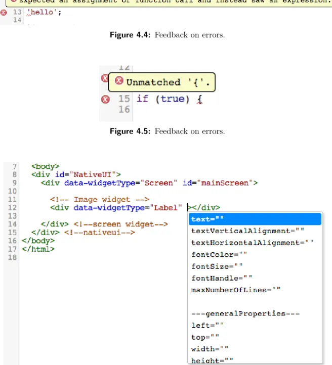This screenshot has height=365, width=332.
Task: Click the <body> tag on line 7
Action: (x=46, y=166)
